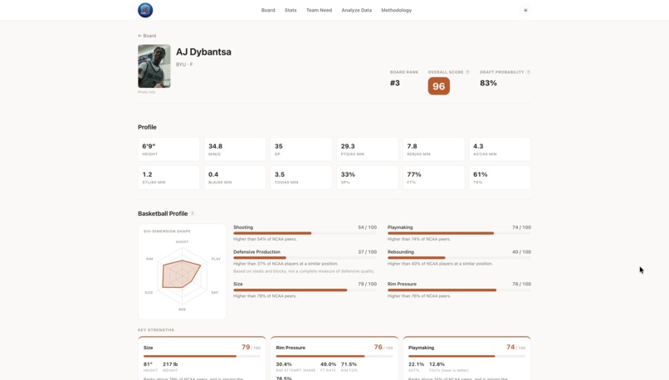Click the 12.8% TOV% value
Image resolution: width=669 pixels, height=380 pixels.
[x=437, y=364]
